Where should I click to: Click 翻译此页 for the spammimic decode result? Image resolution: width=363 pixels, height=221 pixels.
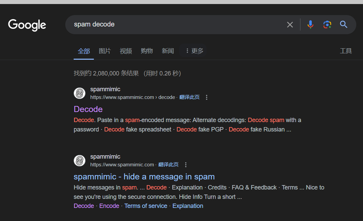pyautogui.click(x=189, y=97)
